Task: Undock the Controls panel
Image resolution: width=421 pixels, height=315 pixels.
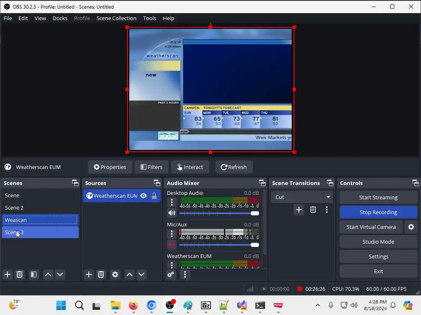Action: (x=415, y=183)
